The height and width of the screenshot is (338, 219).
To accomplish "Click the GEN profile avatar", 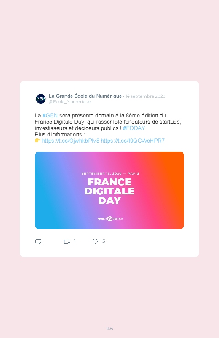I will [x=41, y=99].
